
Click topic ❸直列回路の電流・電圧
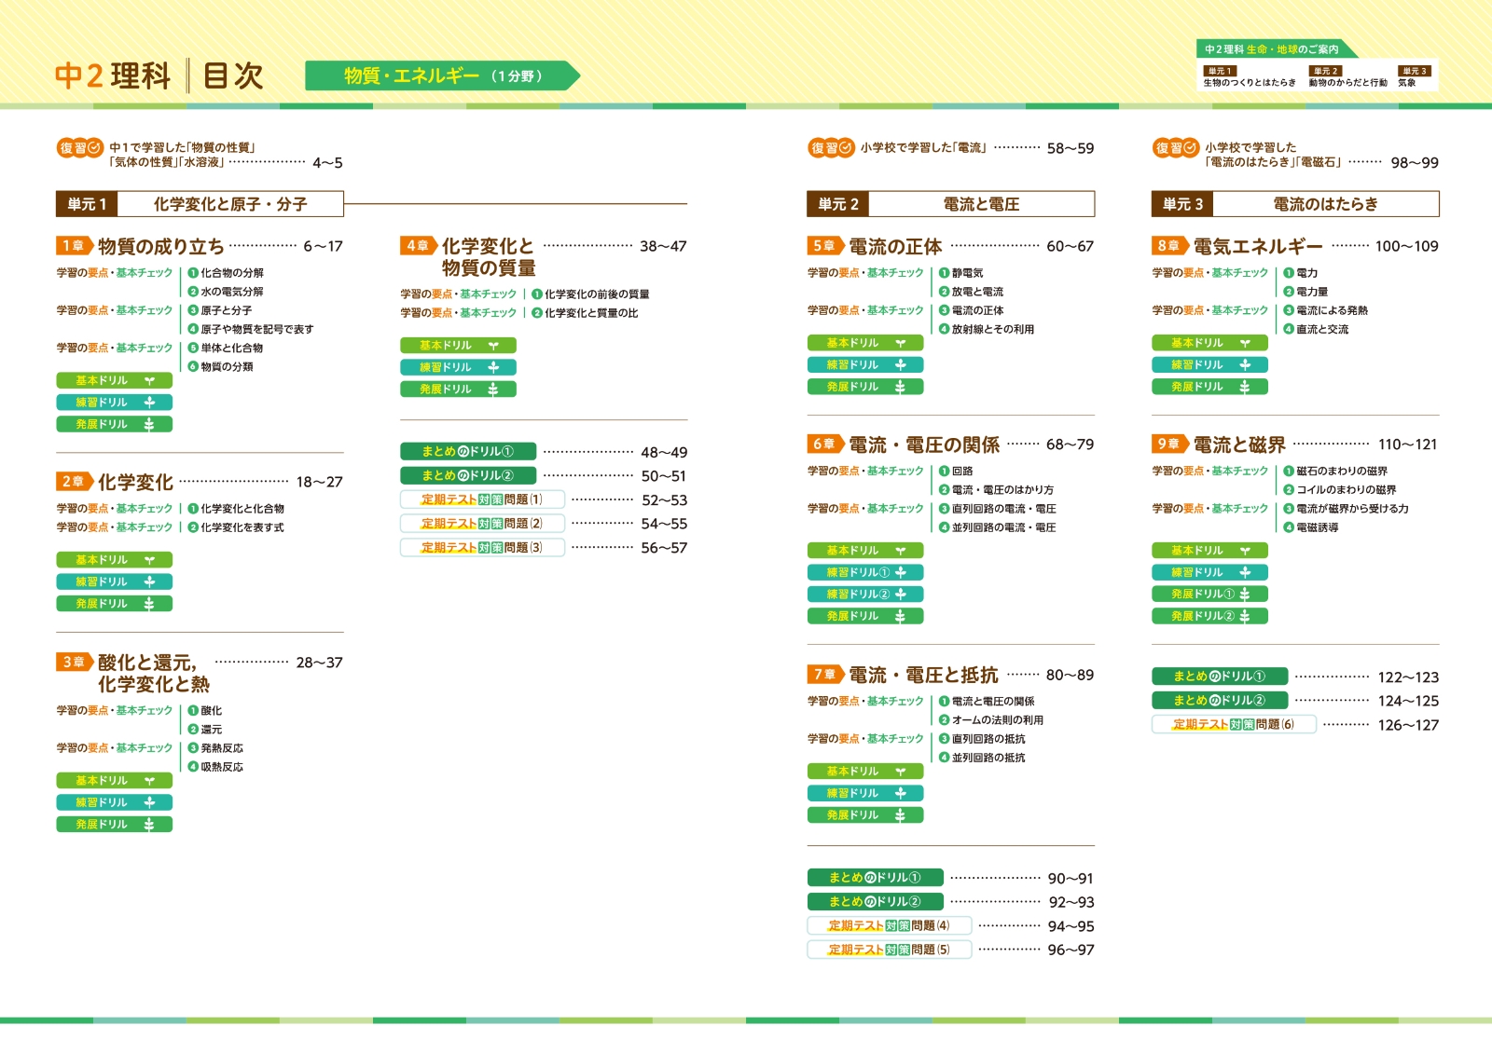pos(997,509)
